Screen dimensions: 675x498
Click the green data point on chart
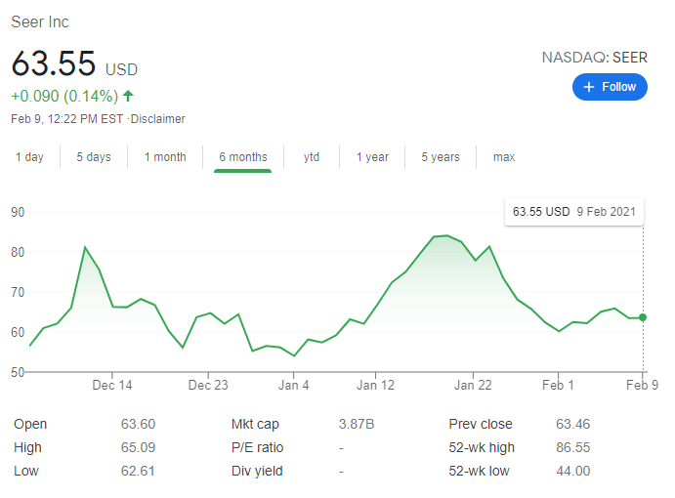coord(643,317)
